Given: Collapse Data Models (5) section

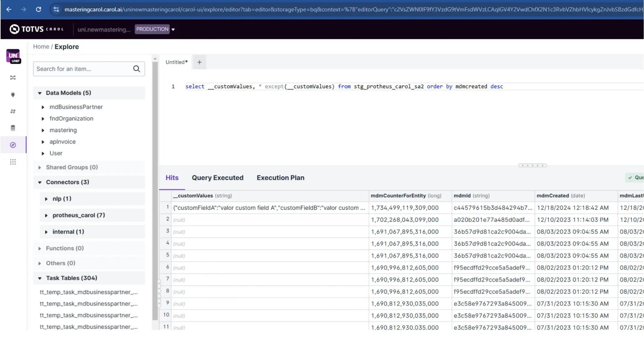Looking at the screenshot, I should (x=89, y=93).
